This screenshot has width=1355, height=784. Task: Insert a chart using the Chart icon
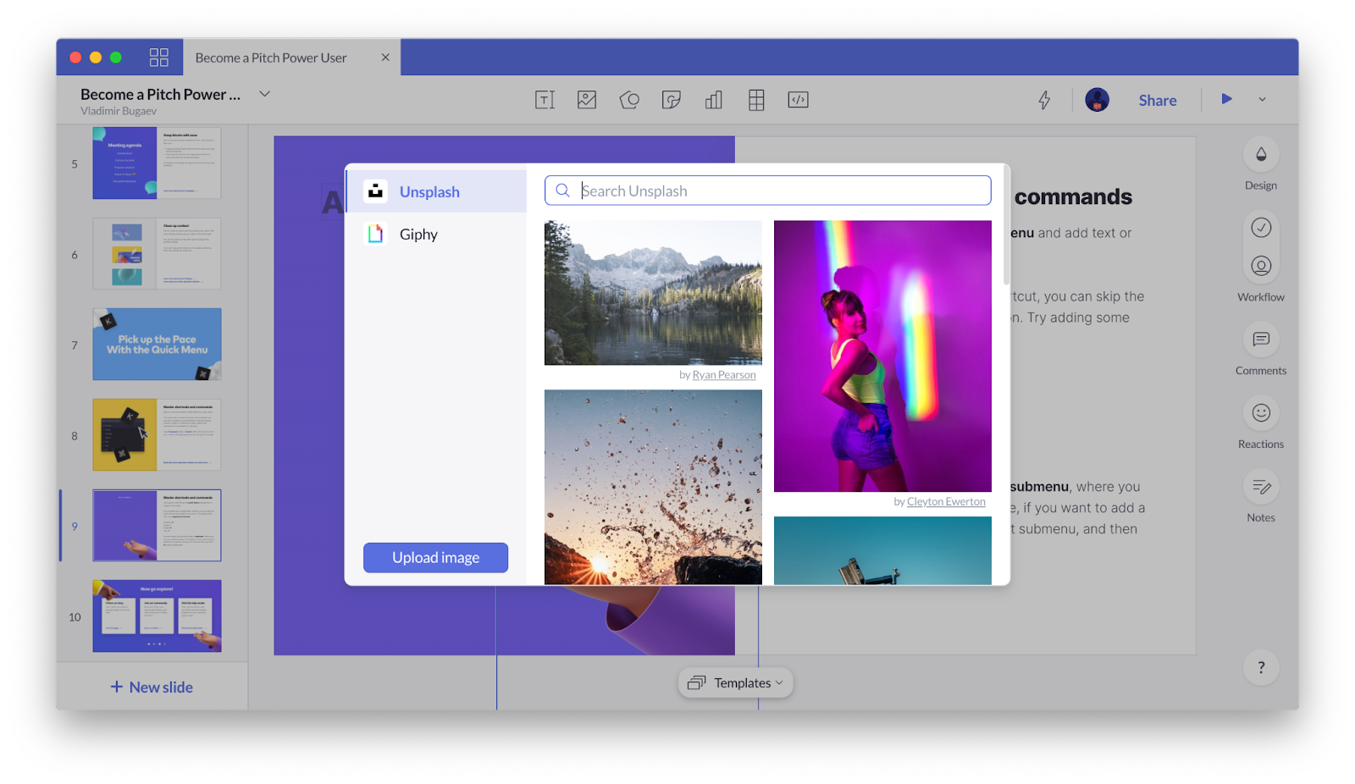714,100
